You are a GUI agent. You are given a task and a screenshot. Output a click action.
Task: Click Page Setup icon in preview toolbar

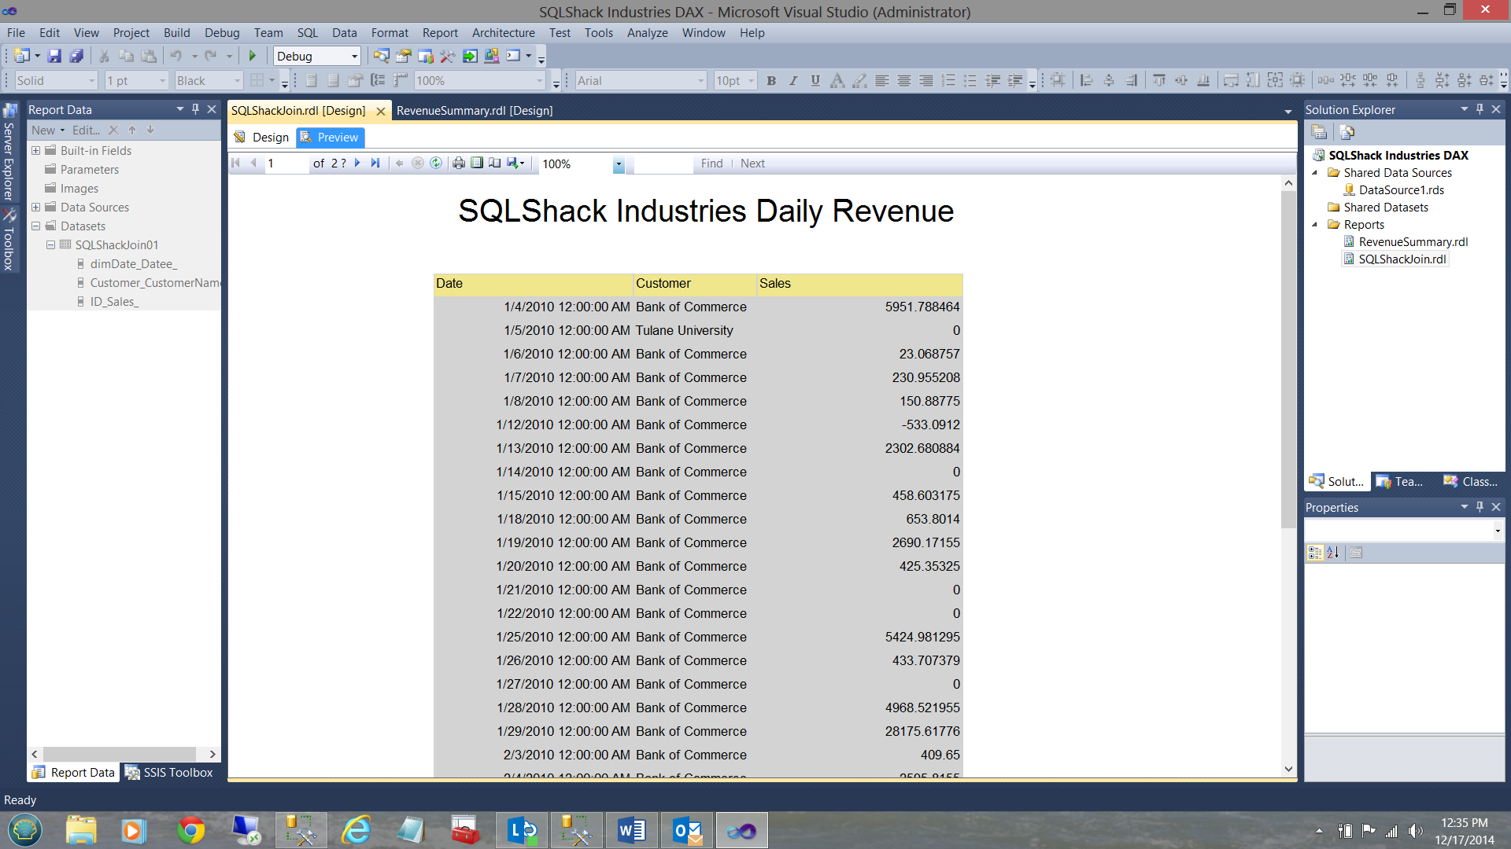point(495,164)
